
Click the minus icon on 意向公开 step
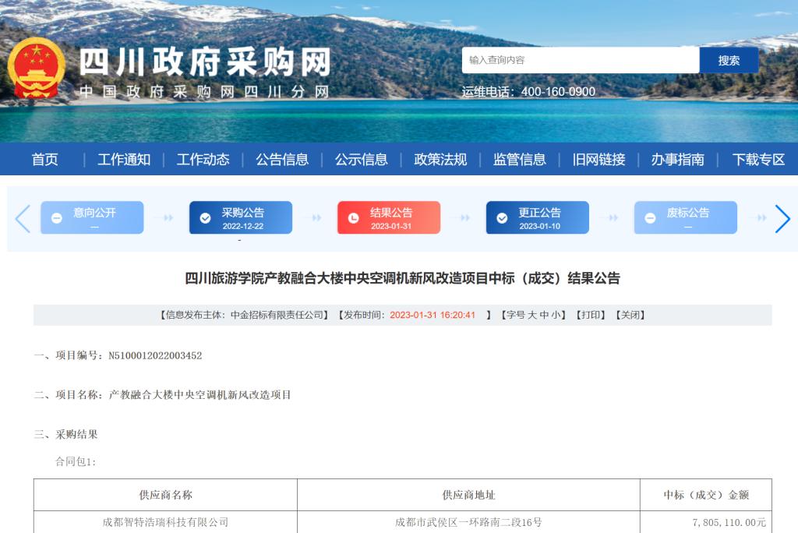coord(56,218)
